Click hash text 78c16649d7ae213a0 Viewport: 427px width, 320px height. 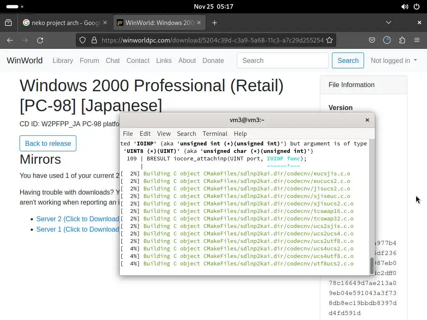362,283
